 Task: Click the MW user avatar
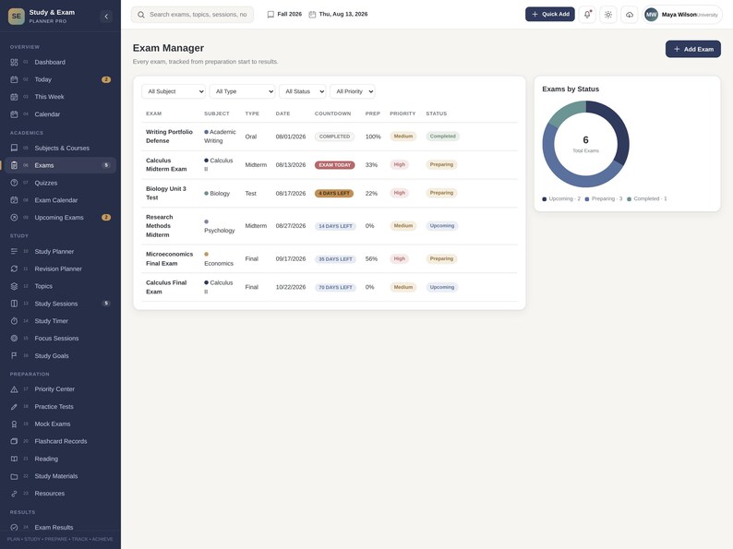651,15
